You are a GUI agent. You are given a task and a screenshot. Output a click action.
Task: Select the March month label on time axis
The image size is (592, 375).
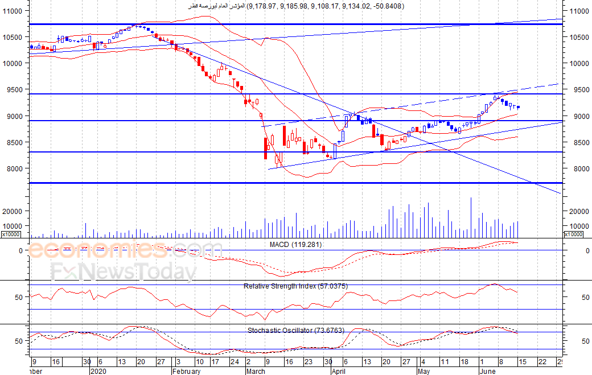click(256, 371)
